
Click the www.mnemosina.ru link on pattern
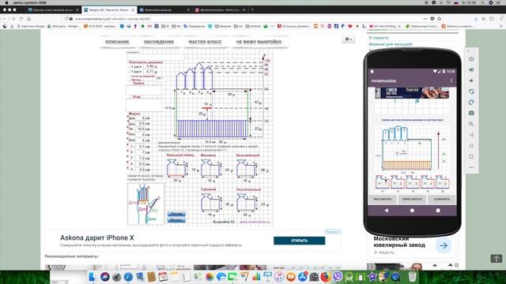[255, 222]
